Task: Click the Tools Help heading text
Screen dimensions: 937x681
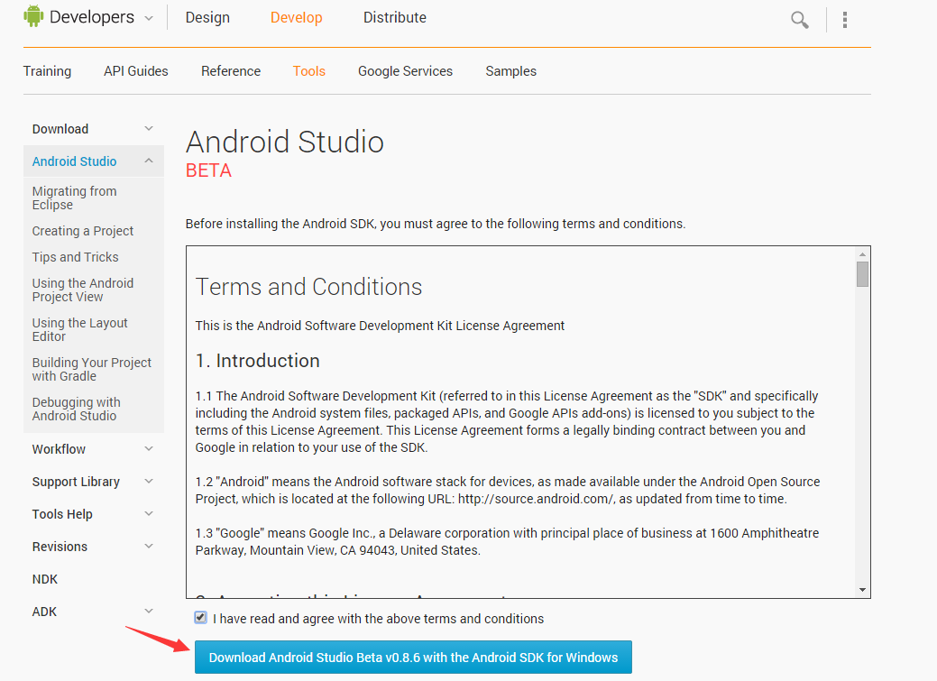Action: pos(62,514)
